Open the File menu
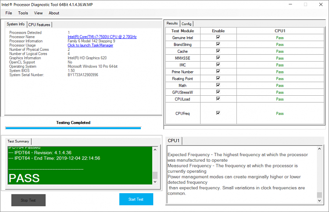329x212 pixels. [9, 13]
